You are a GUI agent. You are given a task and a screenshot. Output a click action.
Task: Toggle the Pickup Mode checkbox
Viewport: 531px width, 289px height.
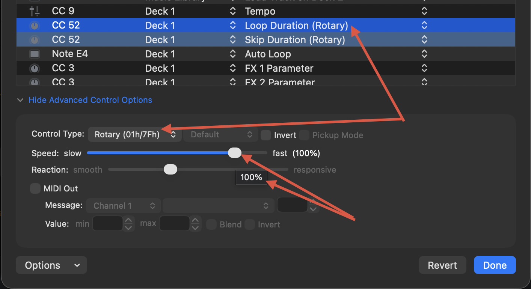(304, 135)
